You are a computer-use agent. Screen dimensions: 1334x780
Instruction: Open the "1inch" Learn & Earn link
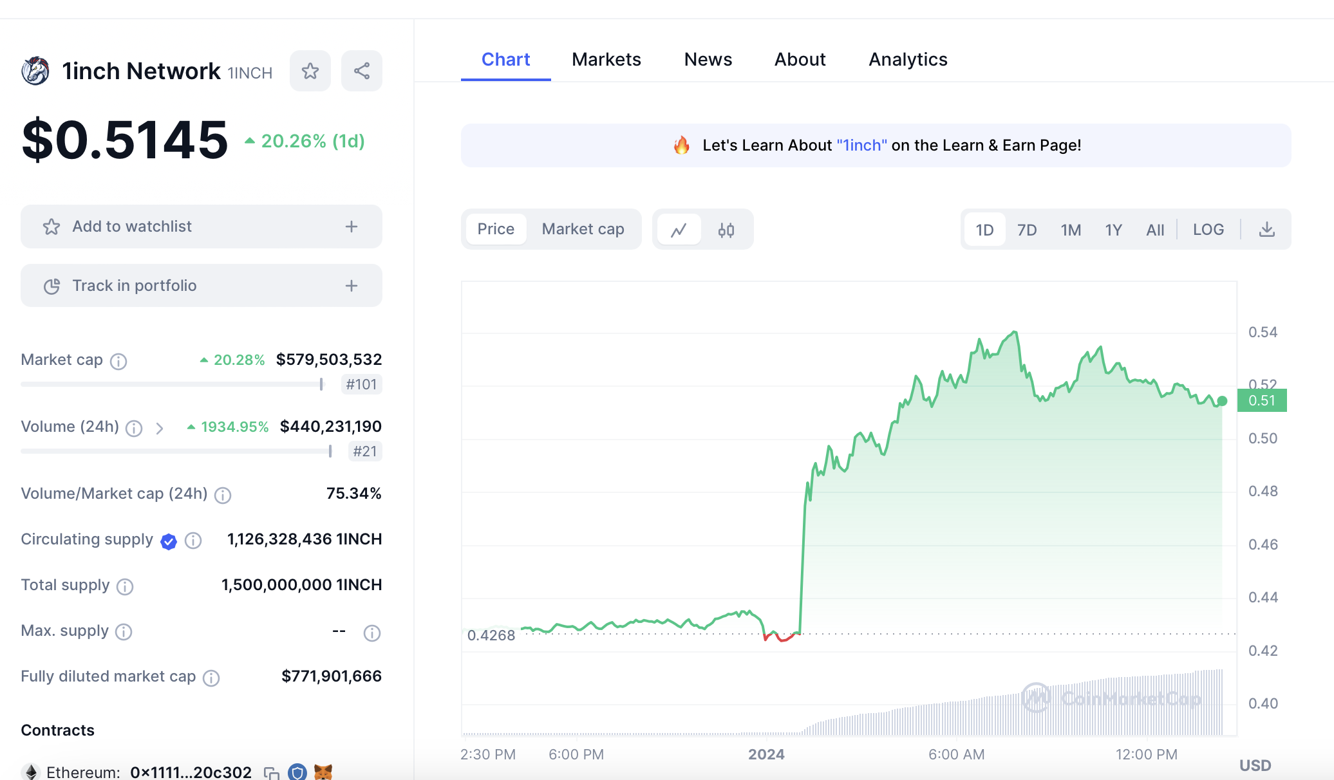861,145
